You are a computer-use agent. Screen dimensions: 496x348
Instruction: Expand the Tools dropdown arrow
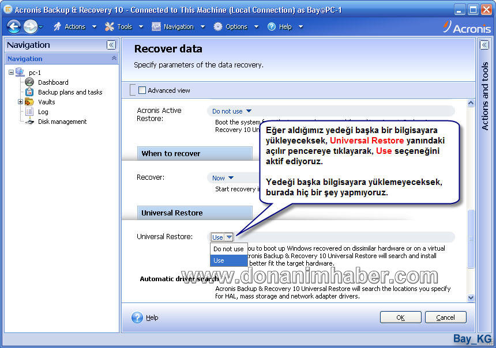[x=141, y=27]
